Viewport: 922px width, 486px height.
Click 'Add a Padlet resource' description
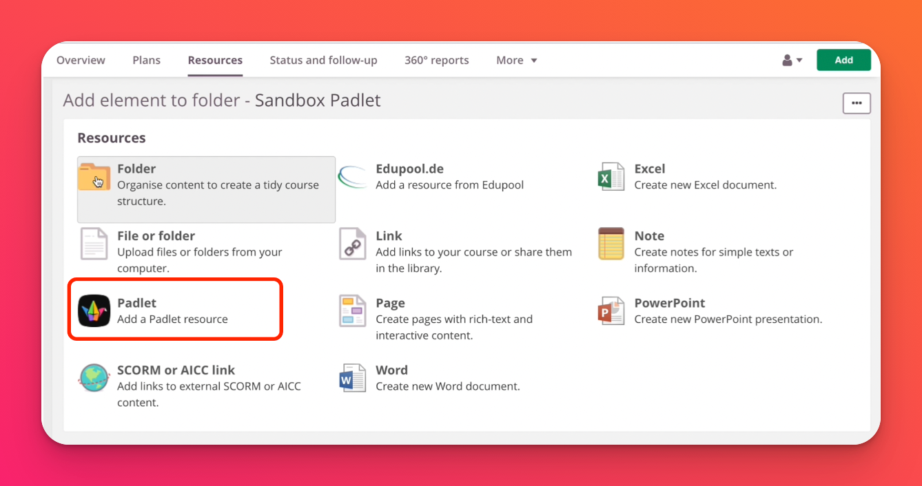[x=172, y=319]
